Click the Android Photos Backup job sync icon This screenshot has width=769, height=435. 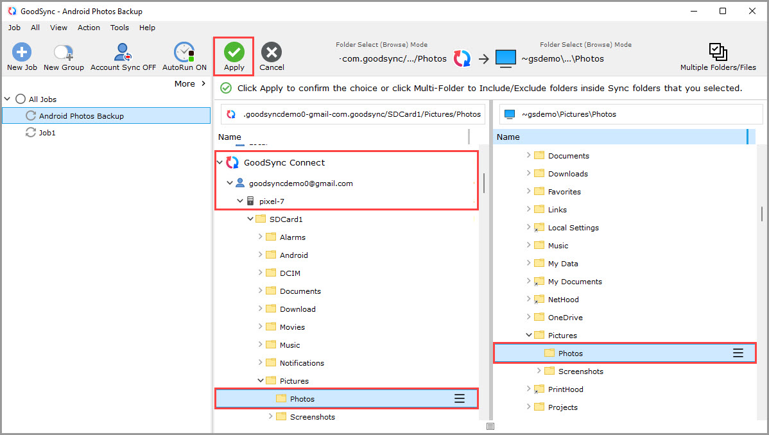31,115
